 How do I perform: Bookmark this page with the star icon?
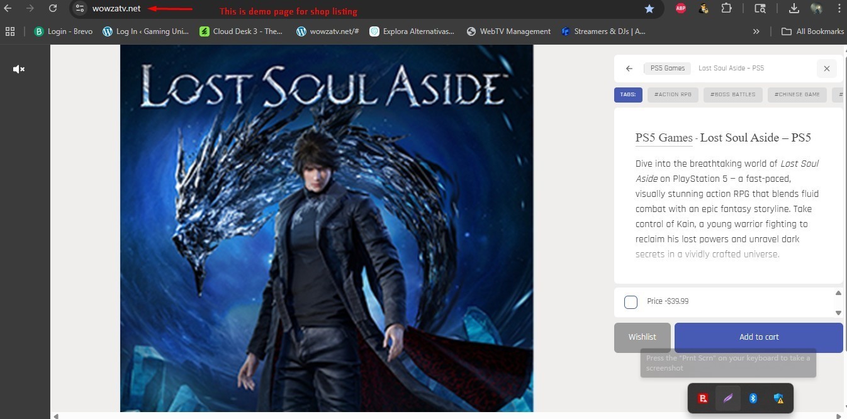click(x=649, y=9)
